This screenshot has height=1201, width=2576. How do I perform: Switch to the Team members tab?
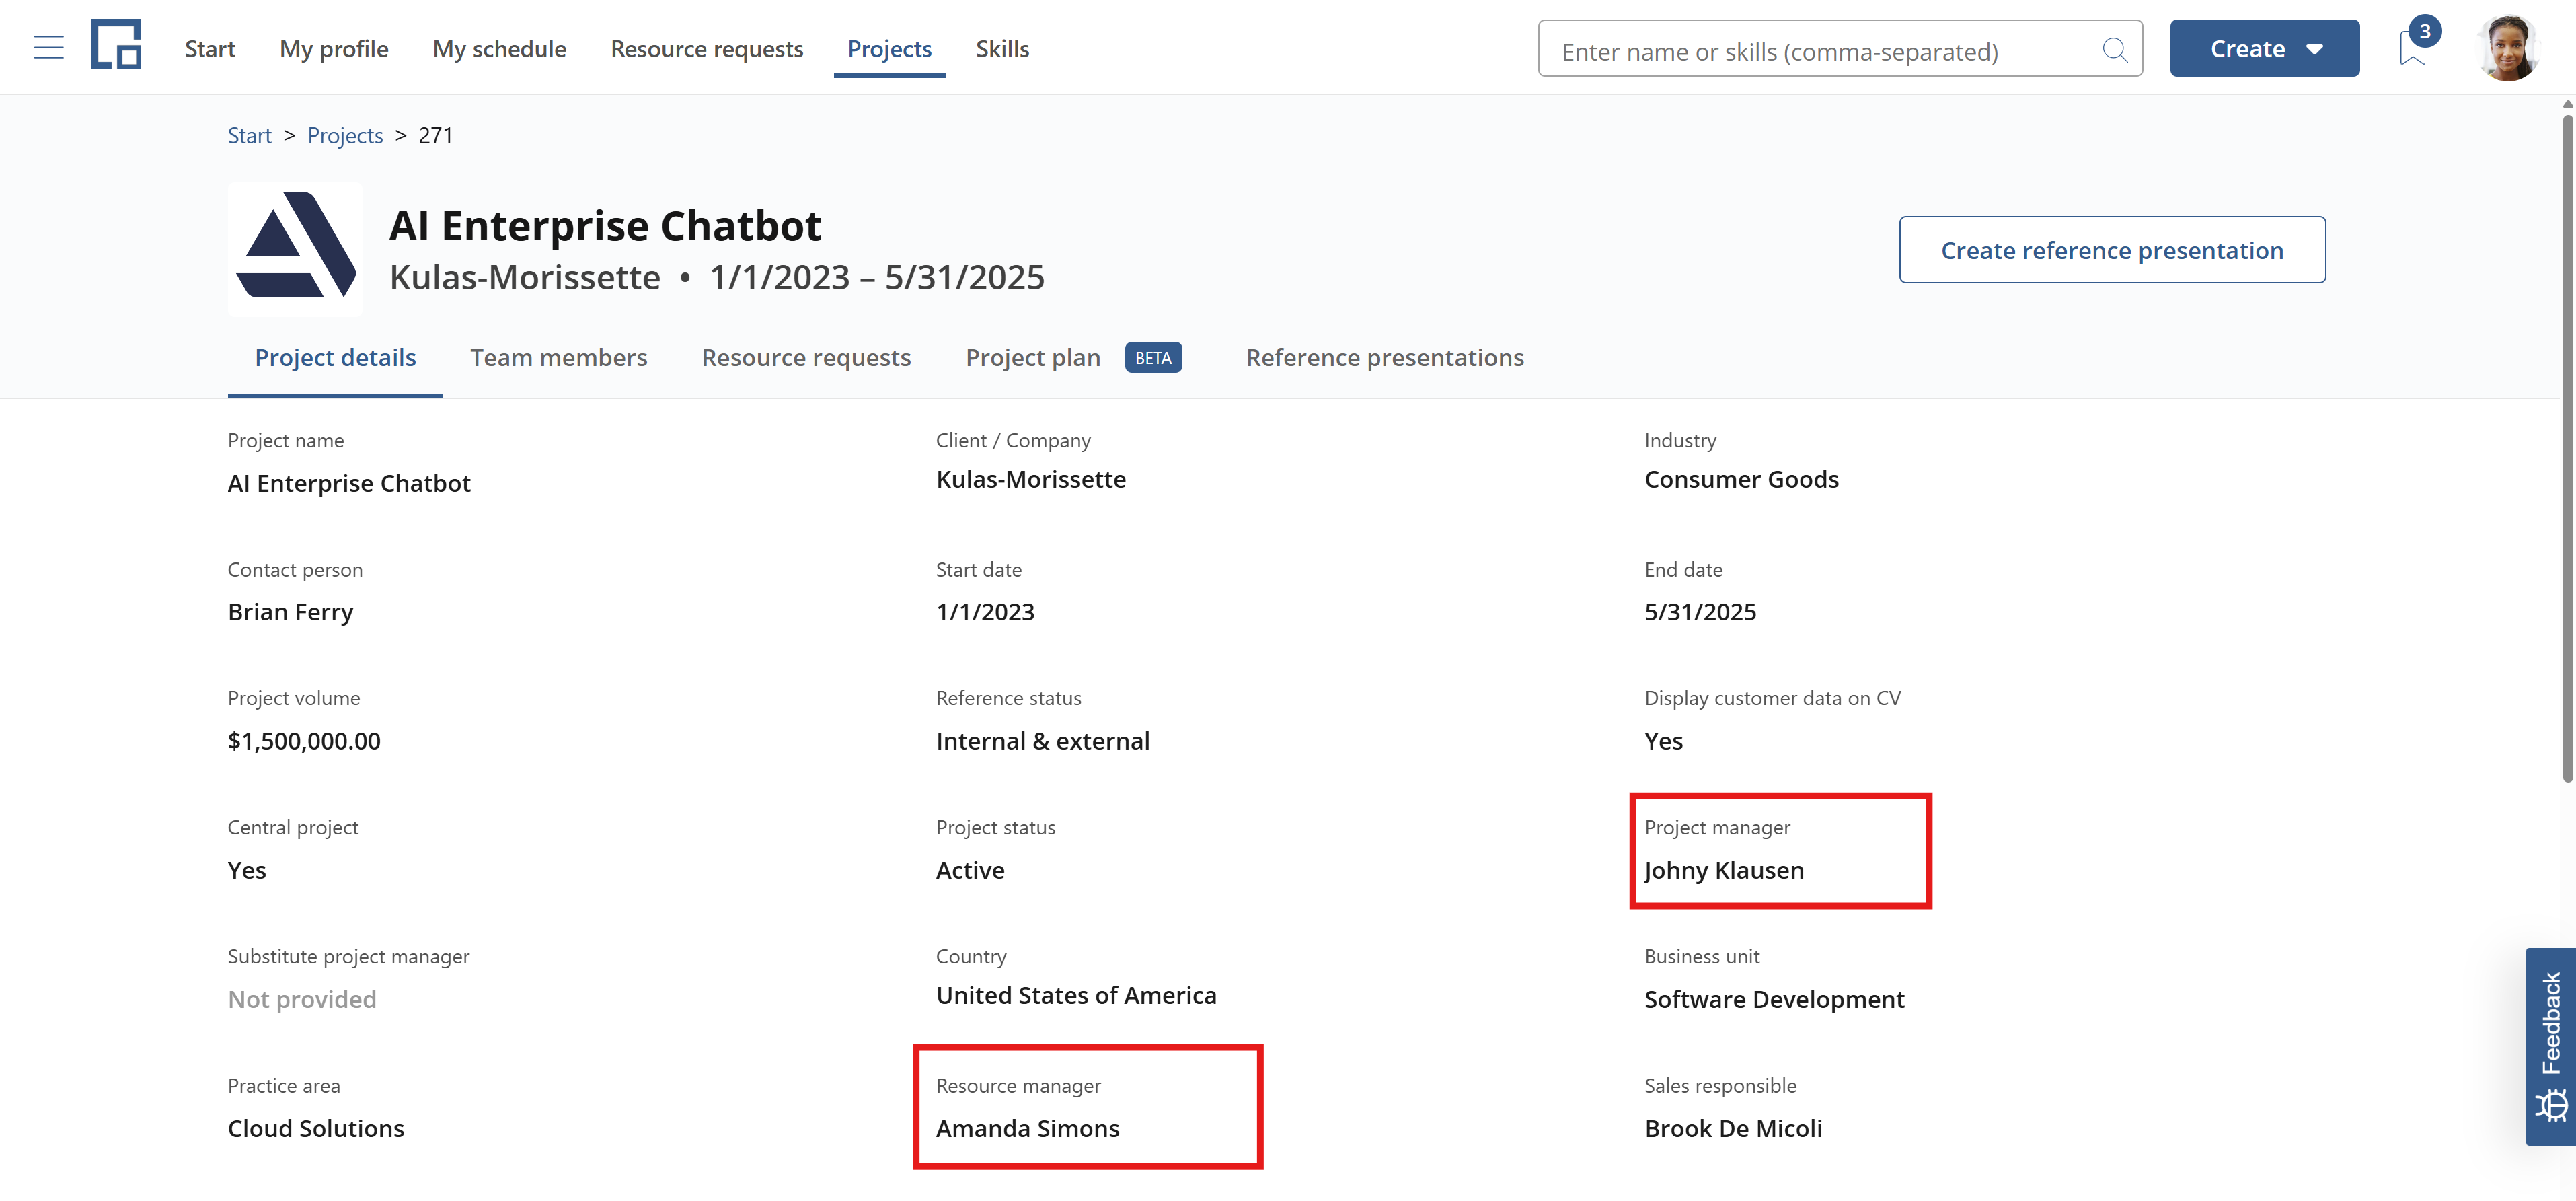(x=558, y=357)
